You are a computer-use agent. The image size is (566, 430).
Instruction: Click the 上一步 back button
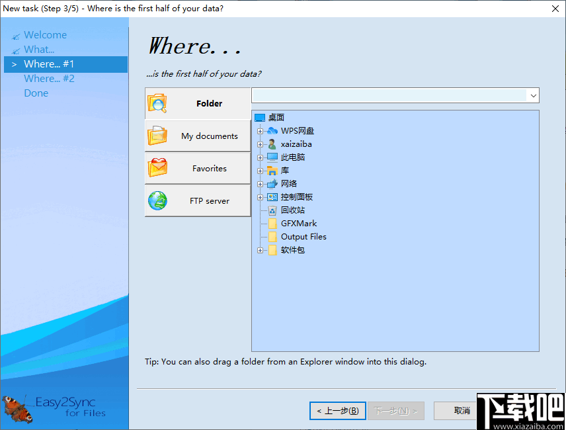(x=337, y=410)
